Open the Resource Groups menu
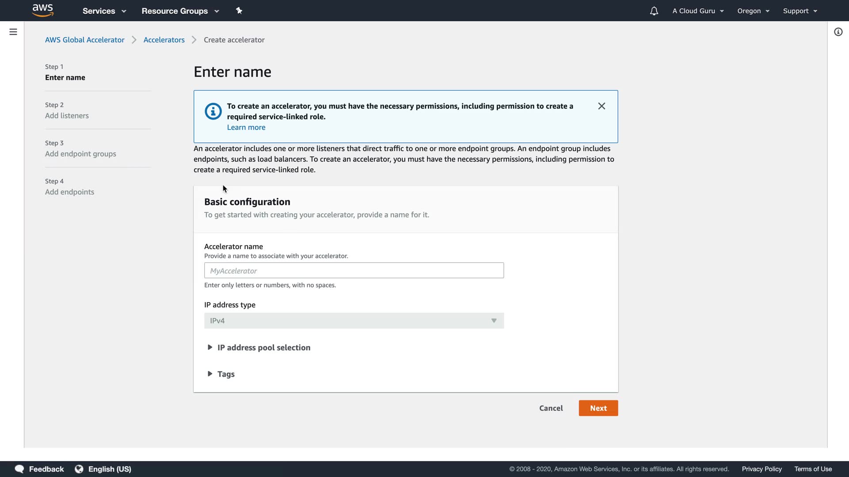Screen dimensions: 849x477 [x=180, y=11]
